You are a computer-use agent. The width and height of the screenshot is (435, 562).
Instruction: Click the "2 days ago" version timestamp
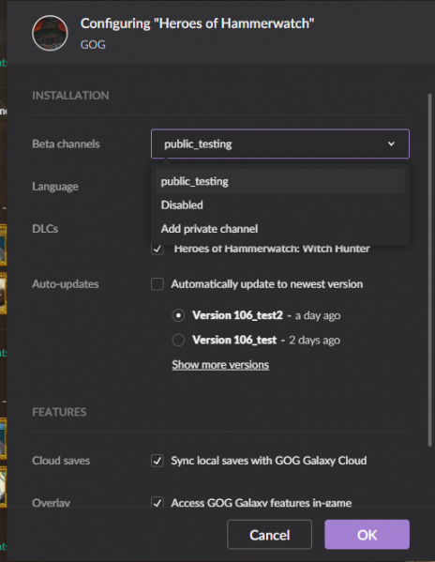(314, 341)
